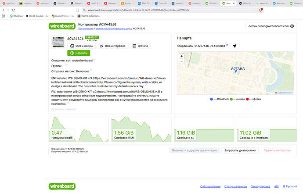Click the controller photo thumbnail
Screen dimensions: 303x193
tap(58, 42)
